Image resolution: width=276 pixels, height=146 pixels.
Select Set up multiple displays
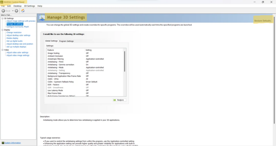[x=16, y=47]
